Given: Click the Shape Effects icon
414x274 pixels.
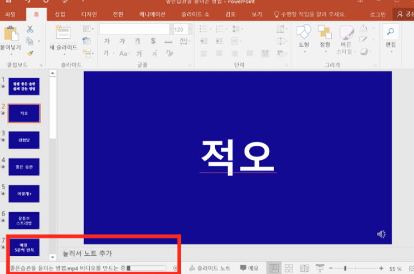Looking at the screenshot, I should point(364,52).
